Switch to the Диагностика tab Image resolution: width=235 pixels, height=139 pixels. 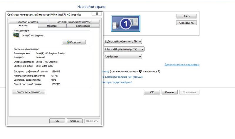(83, 26)
